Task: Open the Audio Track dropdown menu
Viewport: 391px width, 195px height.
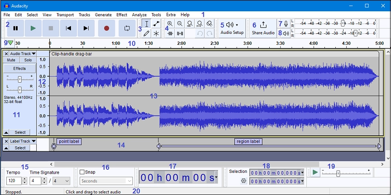Action: coord(23,54)
